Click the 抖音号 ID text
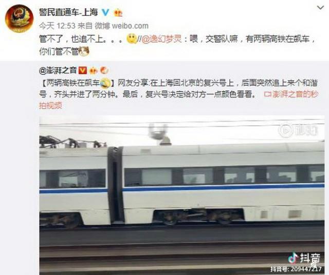Image resolution: width=329 pixels, height=275 pixels. point(296,269)
